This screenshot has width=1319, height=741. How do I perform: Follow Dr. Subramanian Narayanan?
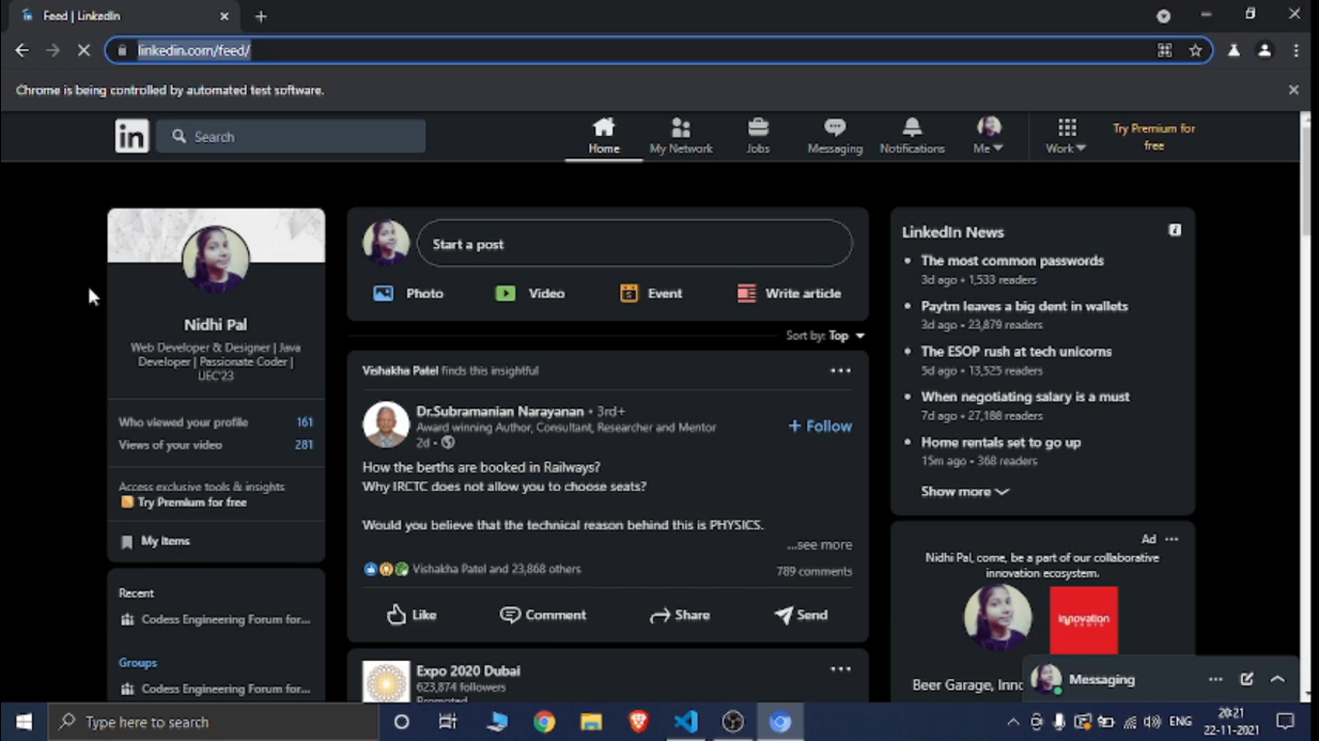tap(820, 425)
